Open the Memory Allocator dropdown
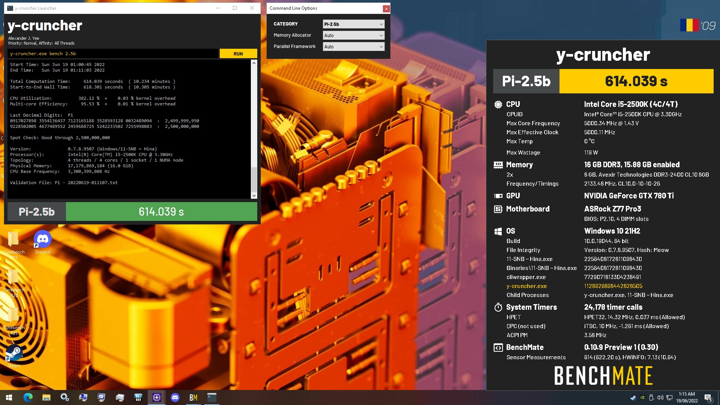Viewport: 720px width, 405px height. [x=354, y=35]
